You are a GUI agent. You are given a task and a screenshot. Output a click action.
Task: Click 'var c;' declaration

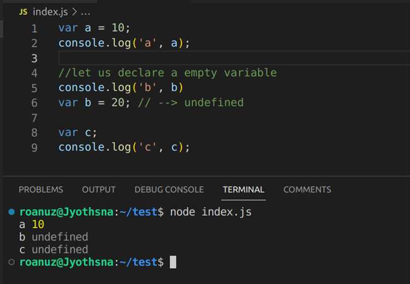coord(78,133)
